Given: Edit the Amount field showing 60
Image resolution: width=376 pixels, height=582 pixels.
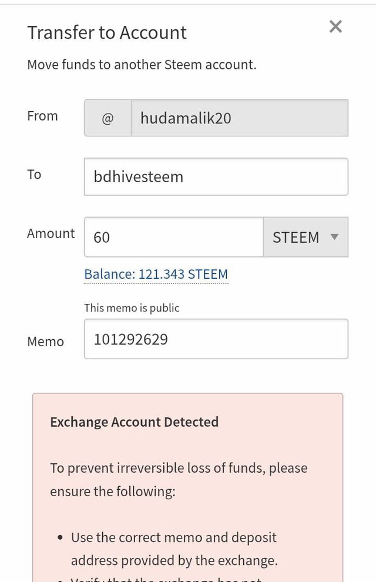Looking at the screenshot, I should pyautogui.click(x=173, y=237).
